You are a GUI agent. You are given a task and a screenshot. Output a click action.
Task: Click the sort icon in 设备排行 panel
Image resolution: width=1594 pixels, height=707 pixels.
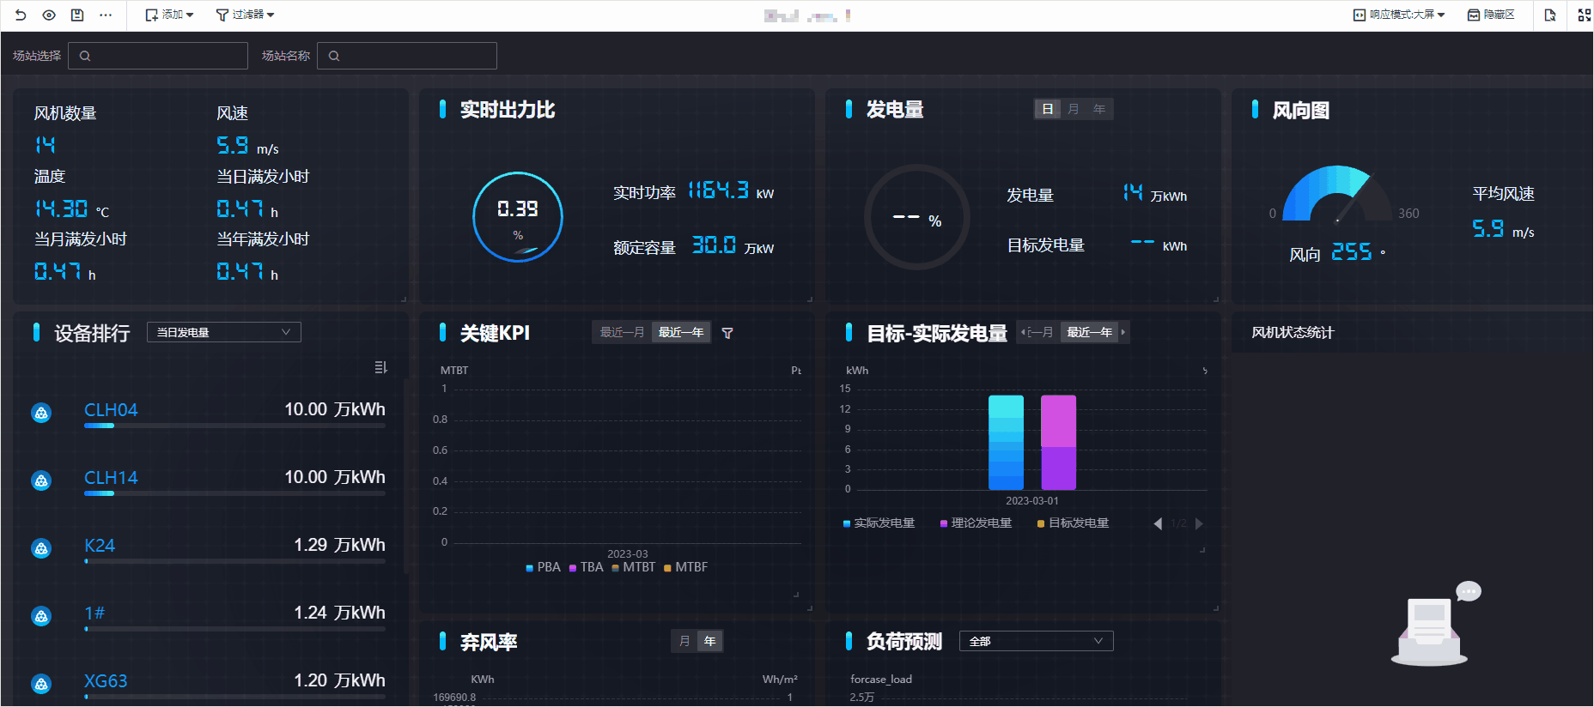point(380,367)
